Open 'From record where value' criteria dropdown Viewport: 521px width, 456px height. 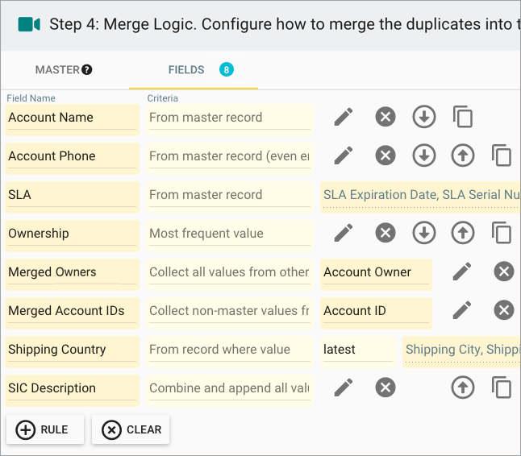click(230, 352)
